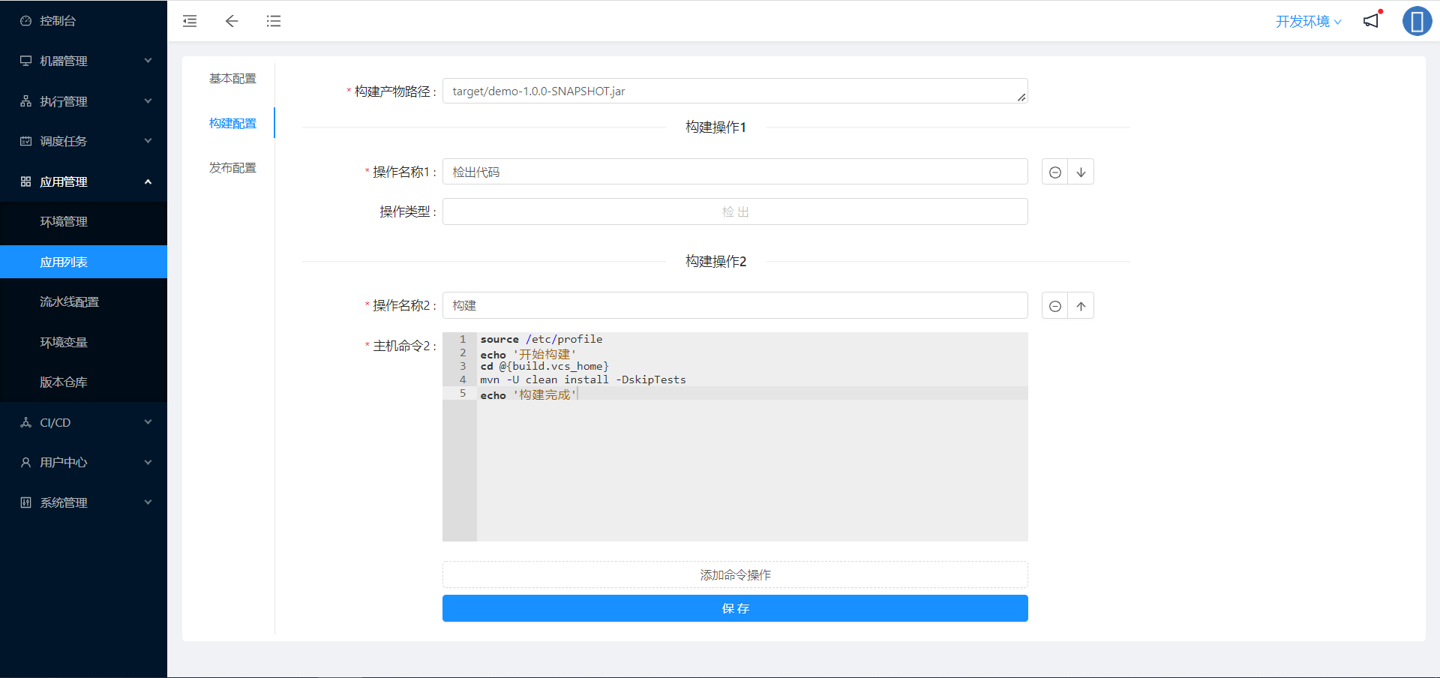Expand the 机器管理 menu chevron
This screenshot has height=678, width=1440.
(x=148, y=61)
